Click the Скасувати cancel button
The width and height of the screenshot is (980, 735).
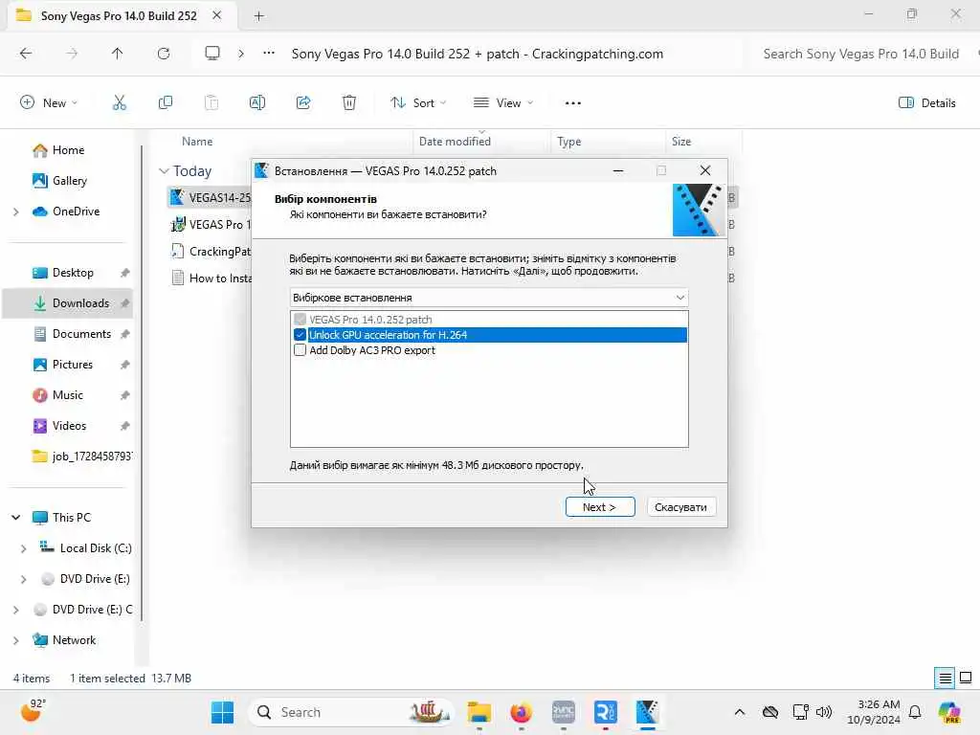coord(680,507)
